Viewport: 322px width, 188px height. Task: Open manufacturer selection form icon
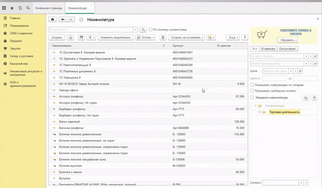click(x=315, y=64)
